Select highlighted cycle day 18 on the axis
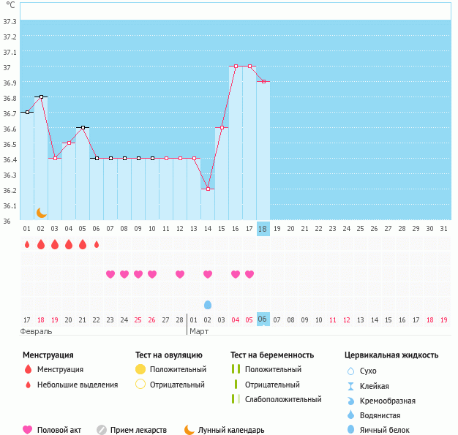Viewport: 458px width, 435px height. click(263, 229)
